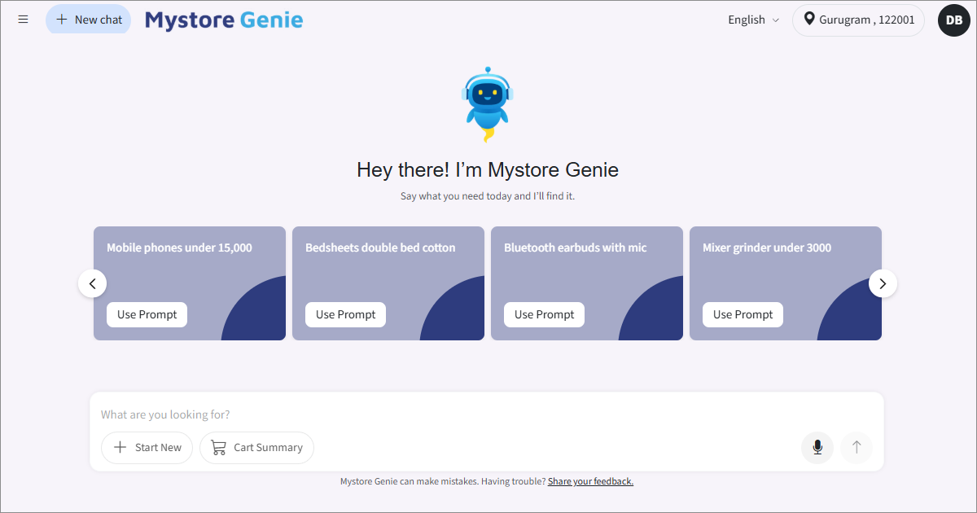Start a New chat
The height and width of the screenshot is (513, 977).
pos(88,20)
